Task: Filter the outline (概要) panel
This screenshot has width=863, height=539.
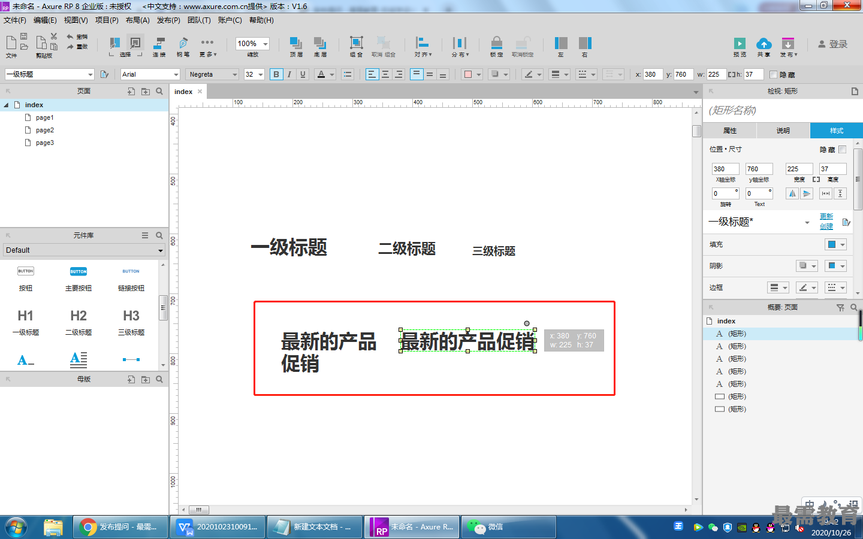Action: click(x=840, y=307)
